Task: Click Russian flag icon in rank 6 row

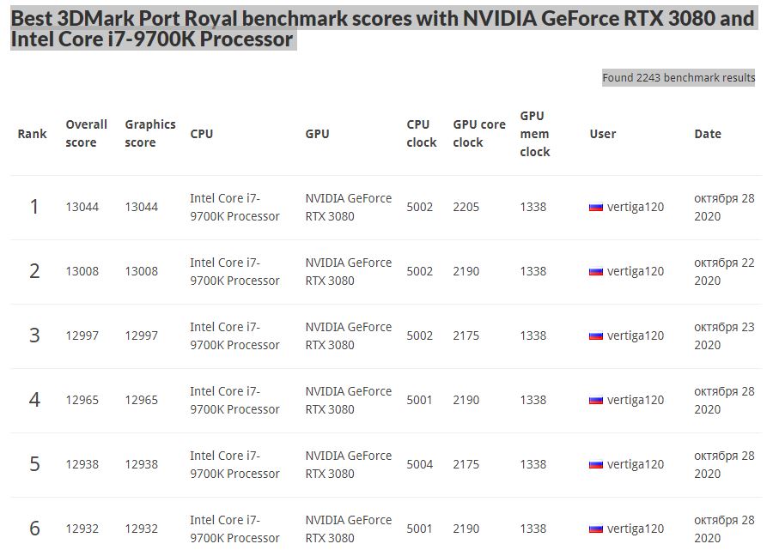Action: pos(596,529)
